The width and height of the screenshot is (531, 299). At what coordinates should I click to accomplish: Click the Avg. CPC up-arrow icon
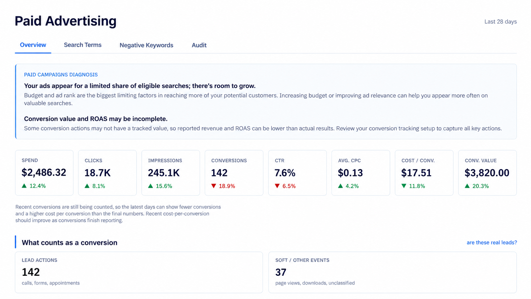pos(340,186)
